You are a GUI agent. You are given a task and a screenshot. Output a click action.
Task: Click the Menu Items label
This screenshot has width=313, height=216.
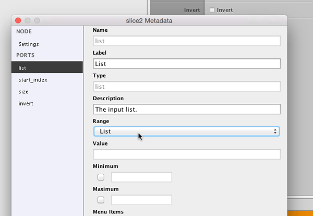pyautogui.click(x=108, y=212)
